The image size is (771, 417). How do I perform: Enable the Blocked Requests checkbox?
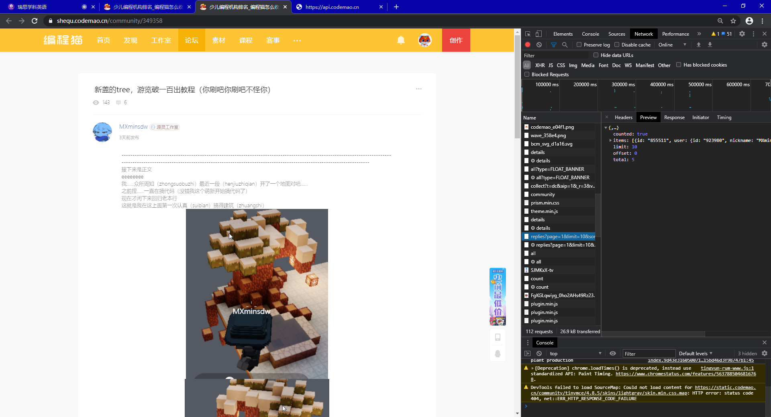pyautogui.click(x=527, y=74)
